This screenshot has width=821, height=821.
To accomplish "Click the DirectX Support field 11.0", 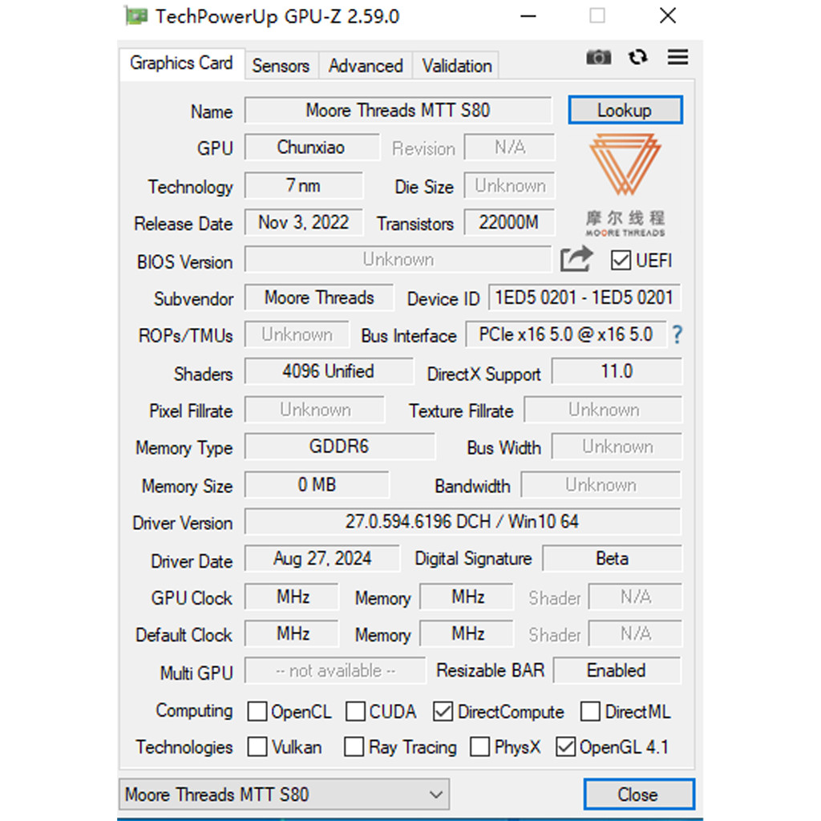I will pos(617,371).
